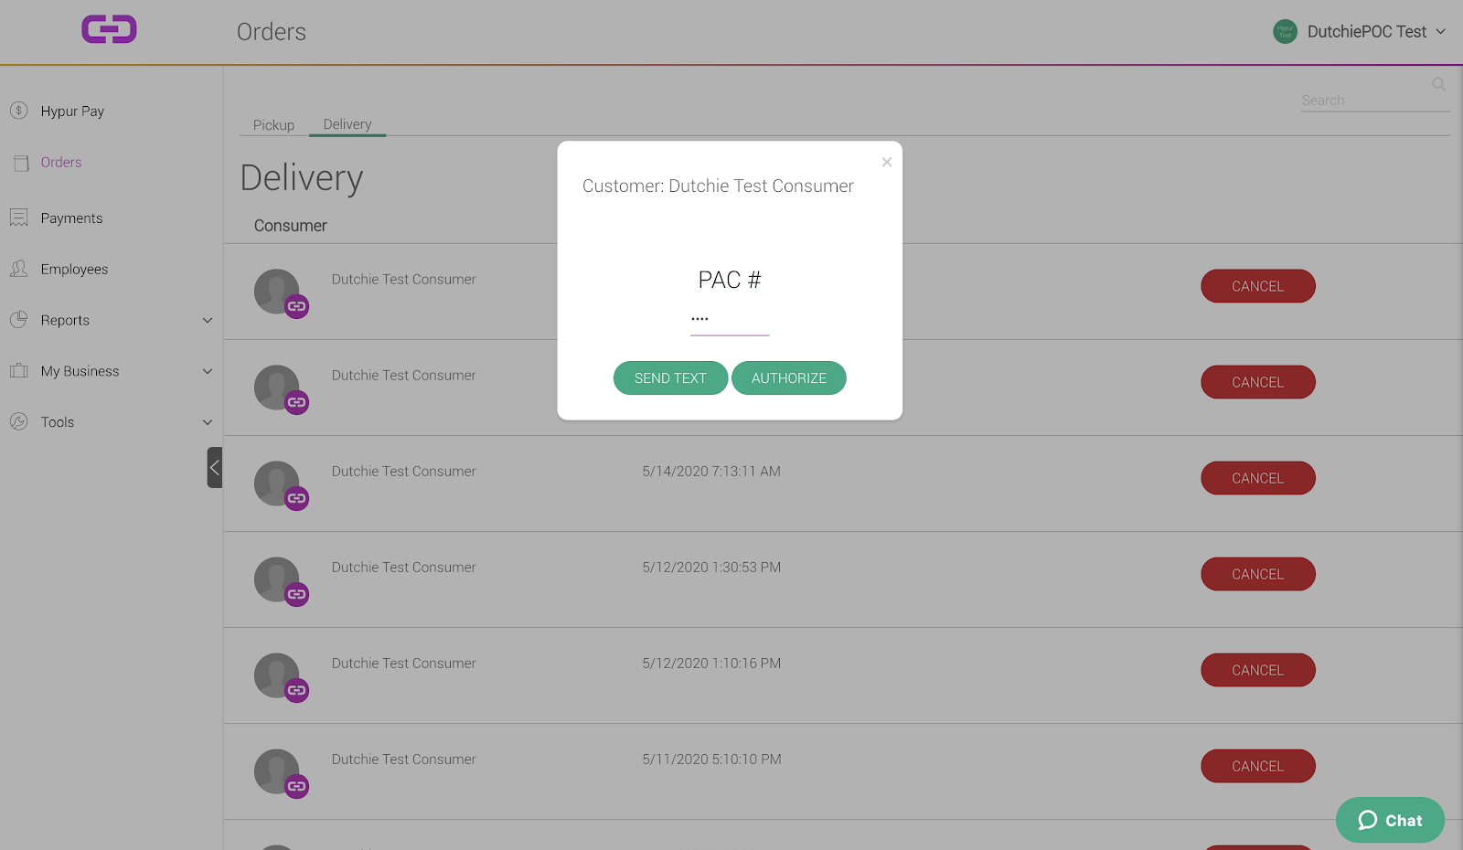Cancel the 5/12/2020 1:10:16 PM order
Image resolution: width=1463 pixels, height=850 pixels.
(1258, 670)
